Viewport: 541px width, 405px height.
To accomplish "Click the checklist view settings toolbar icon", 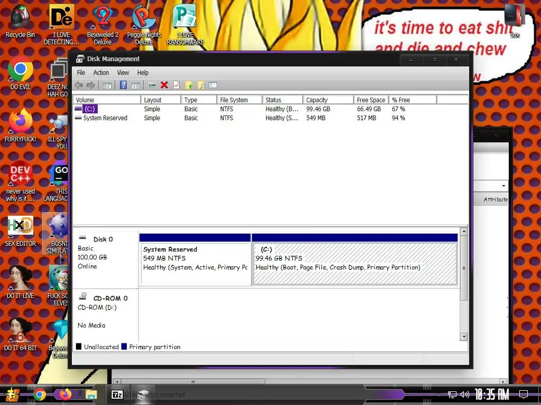I will click(x=213, y=85).
